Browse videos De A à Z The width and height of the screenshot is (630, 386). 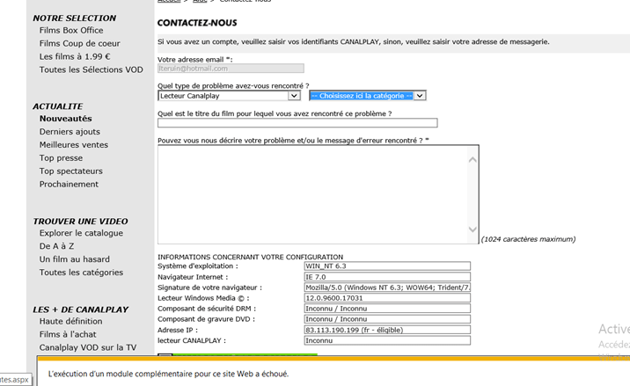57,246
